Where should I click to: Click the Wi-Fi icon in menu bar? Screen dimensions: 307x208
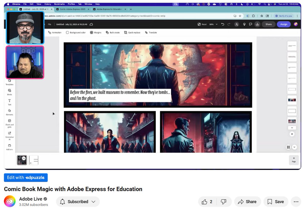coord(259,4)
